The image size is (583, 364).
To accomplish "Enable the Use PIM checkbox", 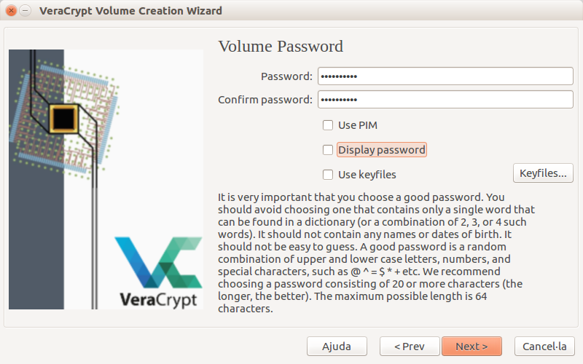I will tap(328, 125).
